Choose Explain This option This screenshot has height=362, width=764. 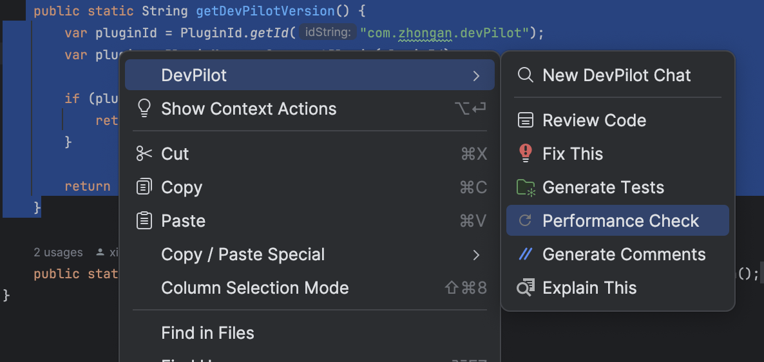(618, 288)
